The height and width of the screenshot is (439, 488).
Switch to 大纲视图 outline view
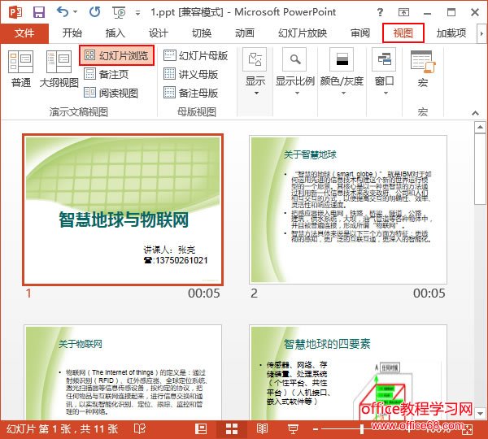(59, 69)
